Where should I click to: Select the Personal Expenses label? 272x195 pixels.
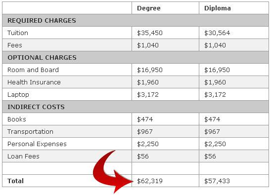pyautogui.click(x=37, y=144)
